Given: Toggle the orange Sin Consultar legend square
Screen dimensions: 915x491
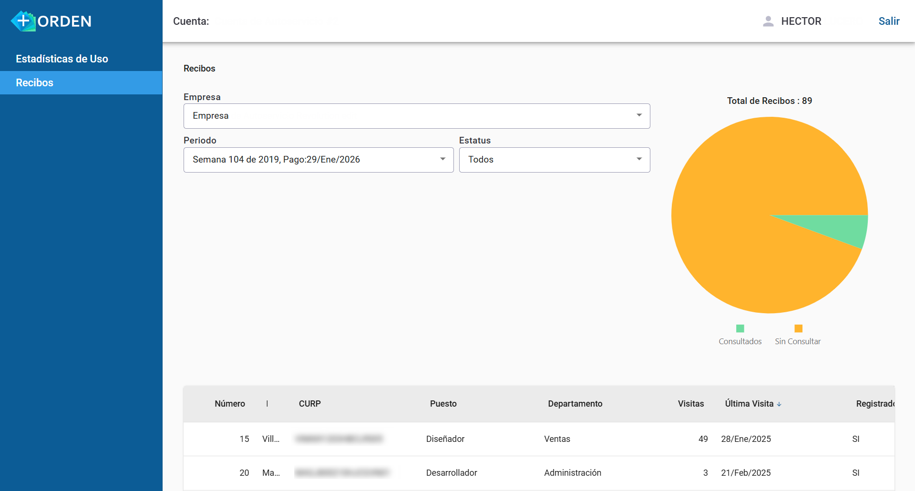Looking at the screenshot, I should pyautogui.click(x=798, y=328).
